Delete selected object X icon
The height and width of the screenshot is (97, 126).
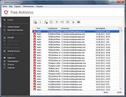(68, 22)
